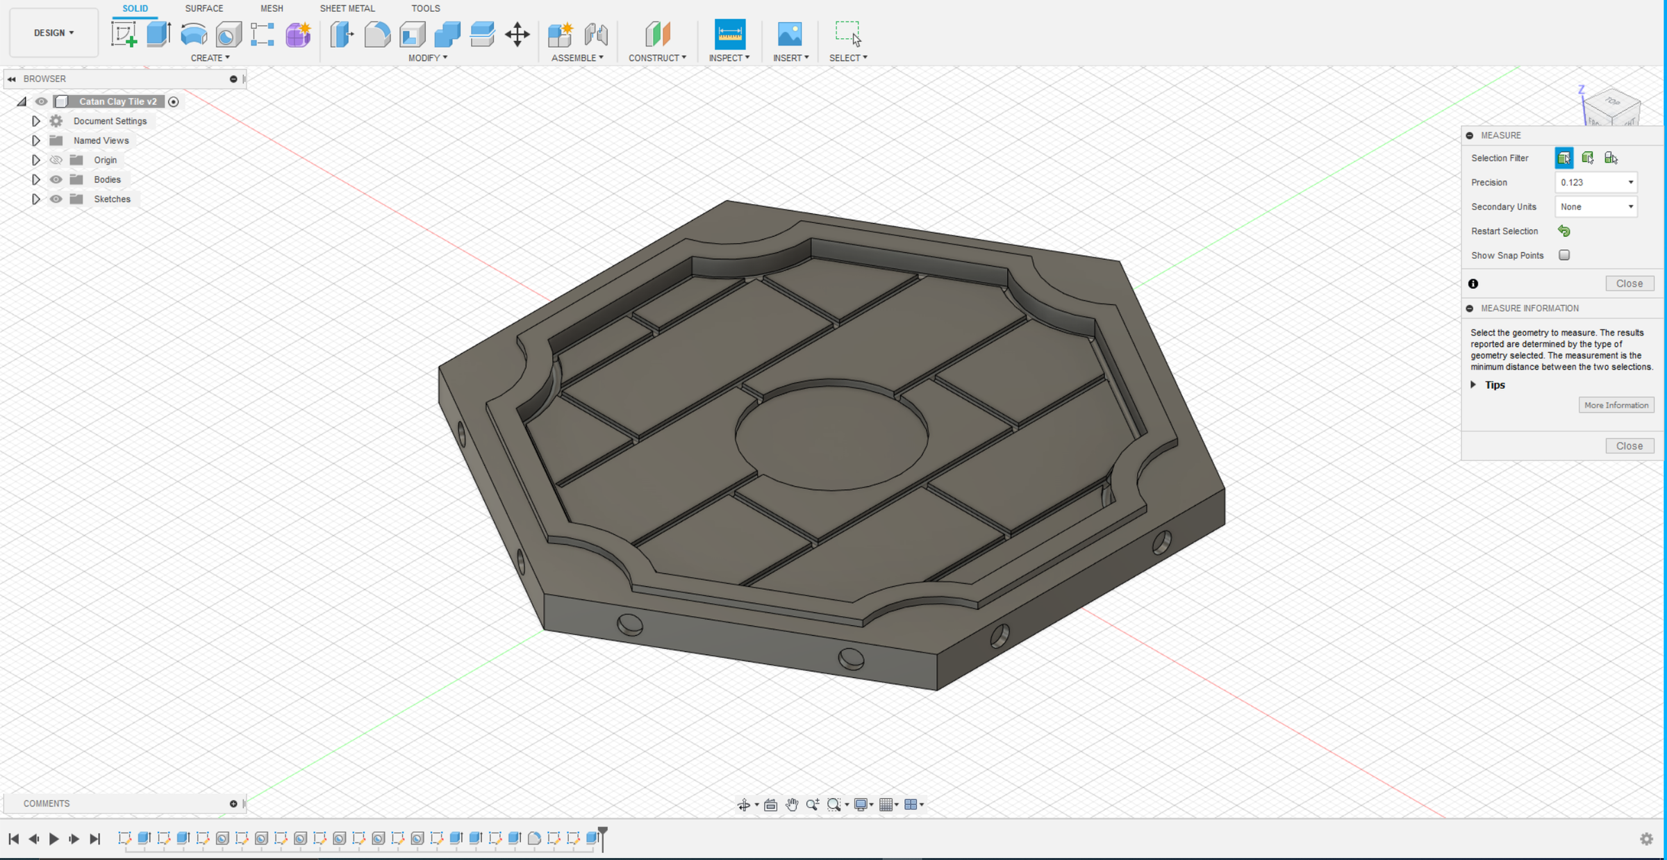Click the More Information button
The width and height of the screenshot is (1667, 860).
1616,405
